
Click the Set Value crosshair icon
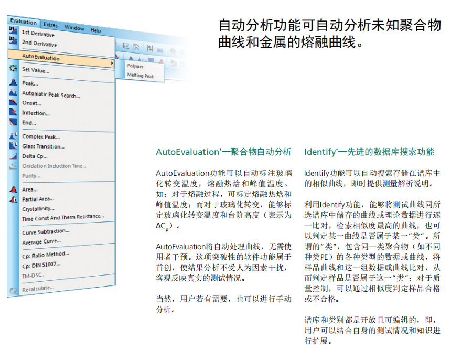click(x=13, y=69)
